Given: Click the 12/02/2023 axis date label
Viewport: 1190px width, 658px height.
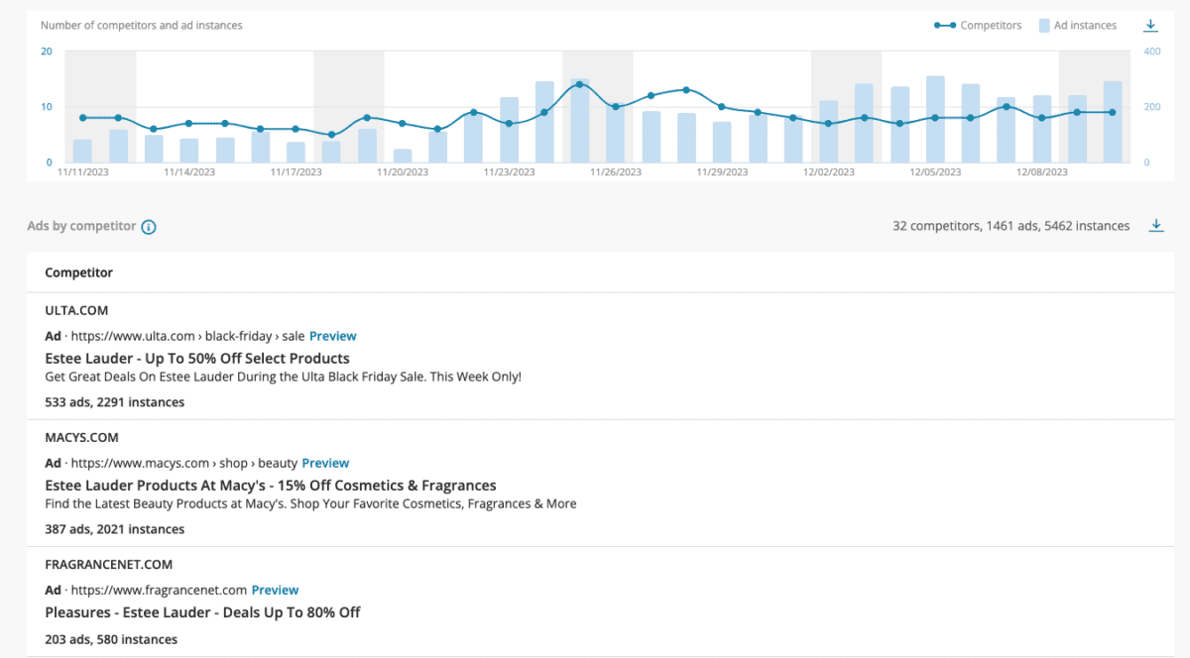Looking at the screenshot, I should pos(829,172).
